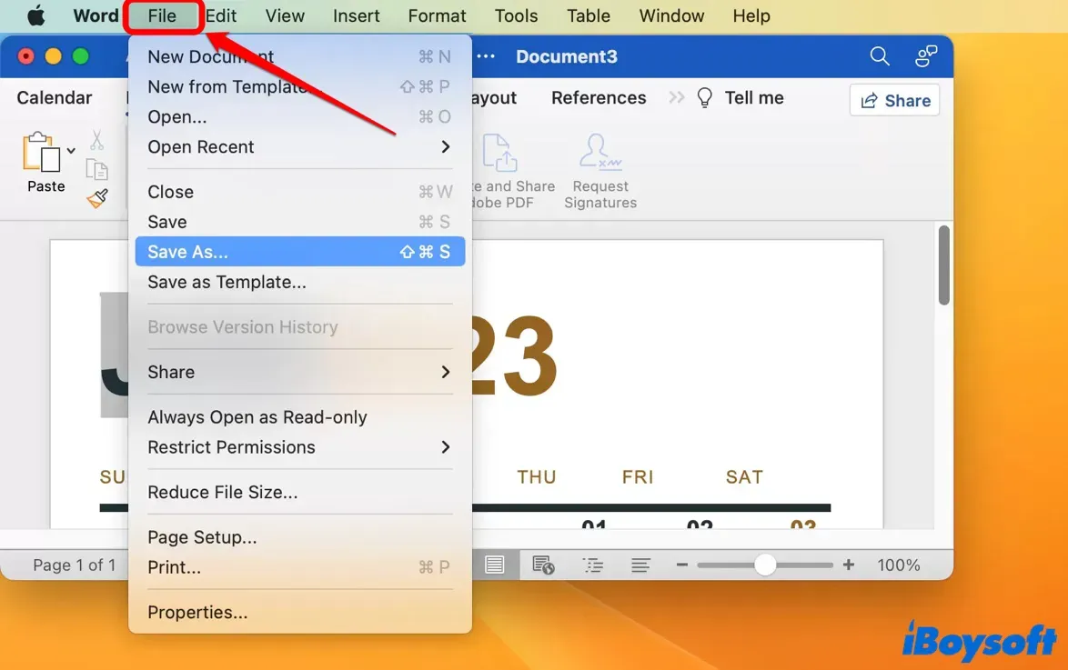
Task: Open the Calendar tab
Action: [x=55, y=98]
